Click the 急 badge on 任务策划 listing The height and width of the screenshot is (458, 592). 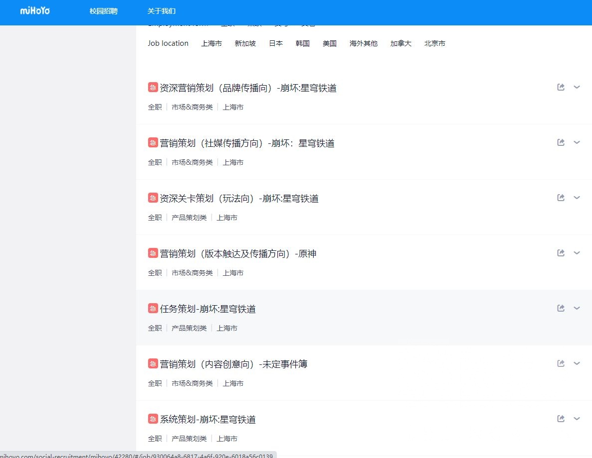click(x=153, y=308)
